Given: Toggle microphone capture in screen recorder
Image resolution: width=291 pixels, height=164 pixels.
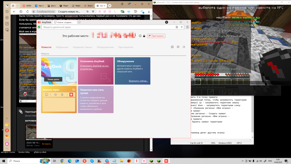Looking at the screenshot, I should tap(62, 95).
